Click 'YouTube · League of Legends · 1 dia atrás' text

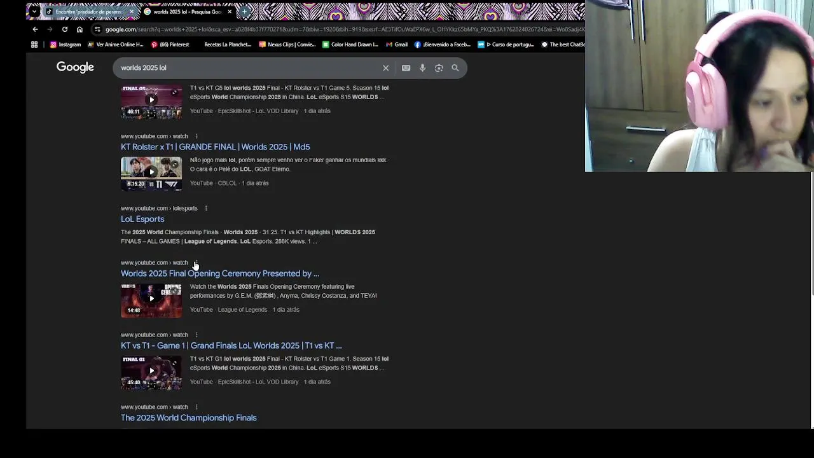pyautogui.click(x=244, y=310)
